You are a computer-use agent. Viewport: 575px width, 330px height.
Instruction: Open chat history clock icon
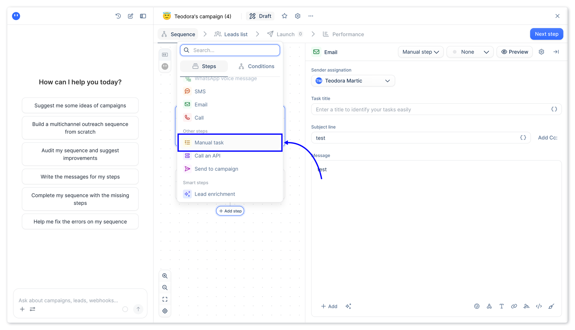118,16
